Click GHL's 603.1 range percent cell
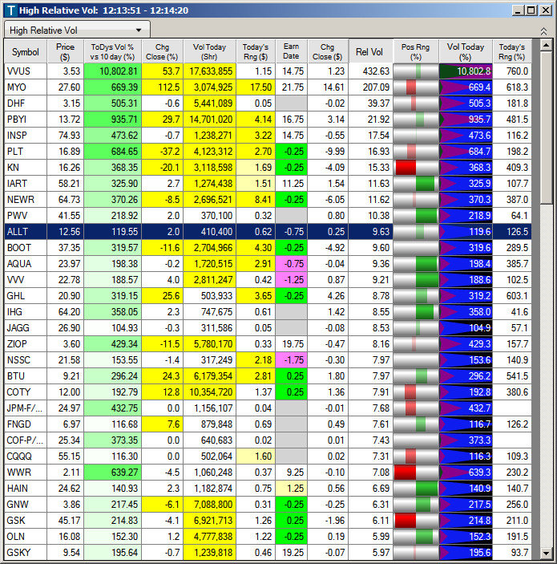 click(512, 296)
